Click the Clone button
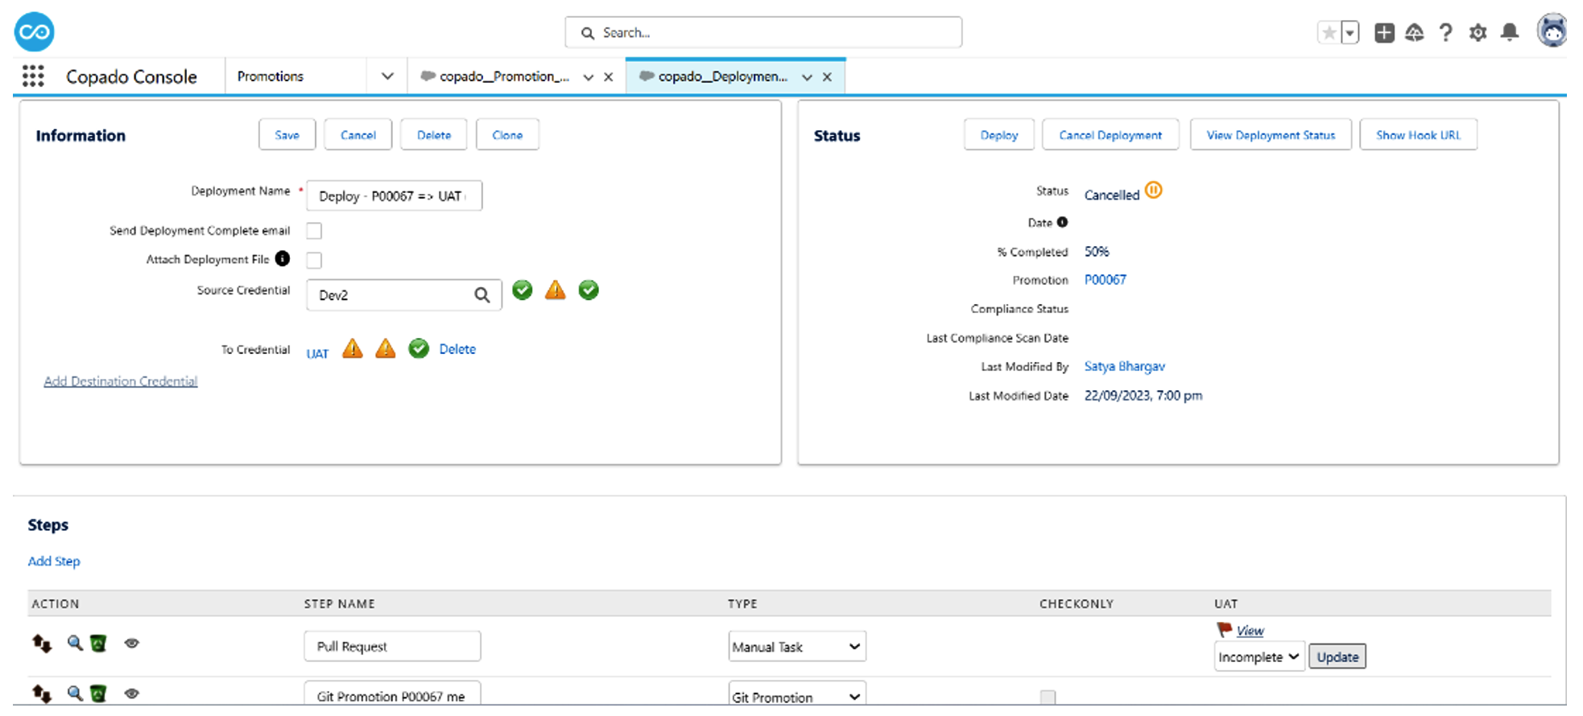The image size is (1583, 716). click(507, 134)
